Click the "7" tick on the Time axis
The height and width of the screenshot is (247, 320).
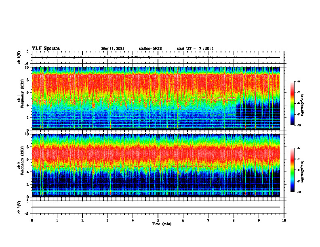coord(208,220)
